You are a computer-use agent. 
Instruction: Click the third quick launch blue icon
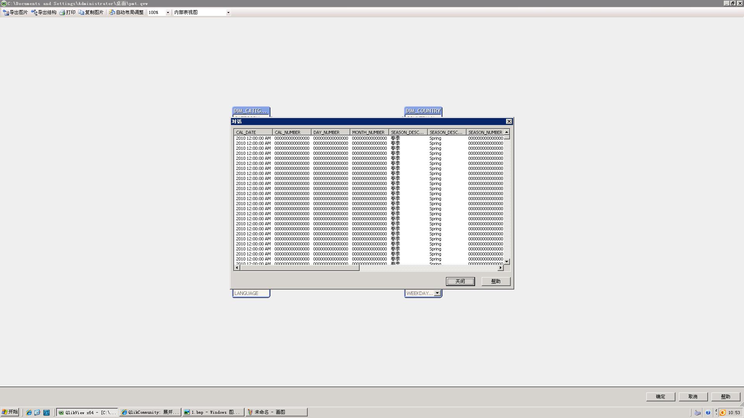click(x=46, y=413)
